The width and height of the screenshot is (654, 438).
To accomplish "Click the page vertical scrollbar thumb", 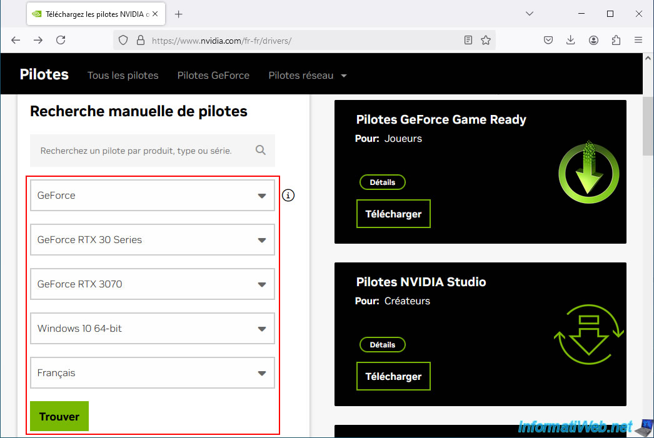I will pos(648,126).
